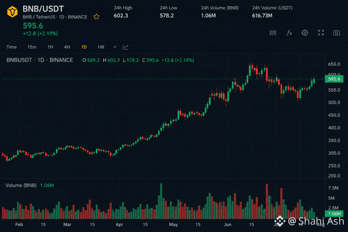This screenshot has width=348, height=232.
Task: Select the 4H interval
Action: click(67, 47)
